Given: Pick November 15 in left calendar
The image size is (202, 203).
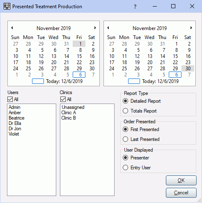Looking at the screenshot, I should [79, 56].
